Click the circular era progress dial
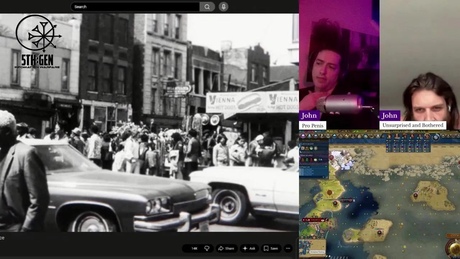Image resolution: width=460 pixels, height=259 pixels. pos(436,137)
